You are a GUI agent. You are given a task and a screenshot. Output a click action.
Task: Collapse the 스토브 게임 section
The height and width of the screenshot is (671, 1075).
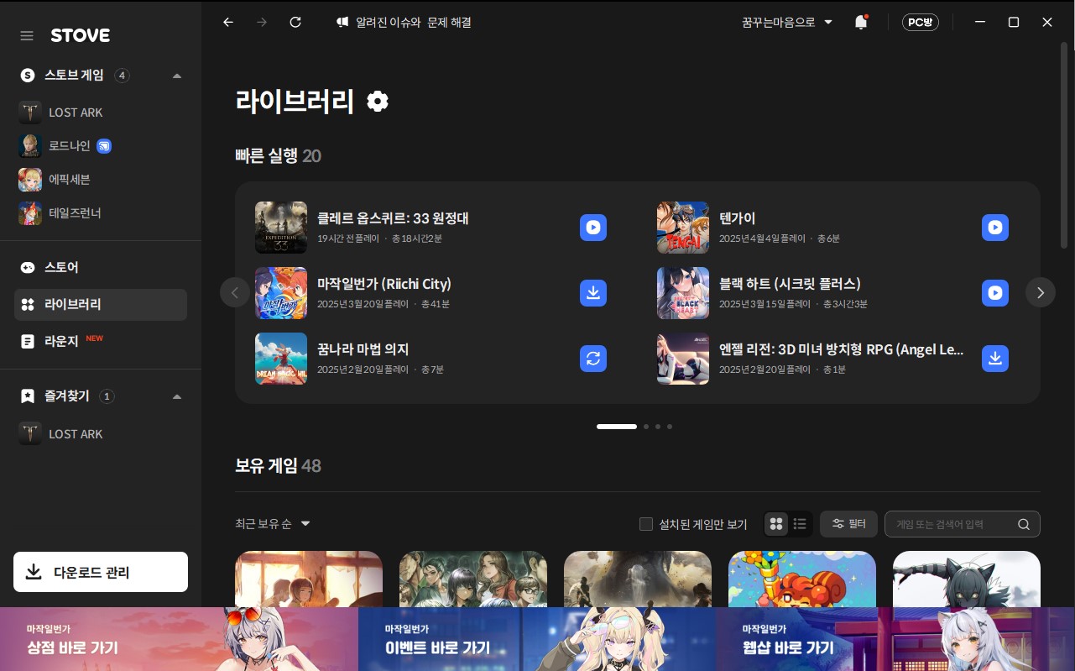[x=177, y=76]
